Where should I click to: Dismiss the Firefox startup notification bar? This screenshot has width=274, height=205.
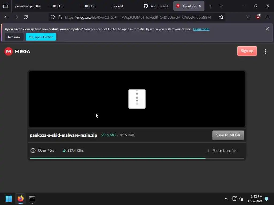pyautogui.click(x=267, y=29)
